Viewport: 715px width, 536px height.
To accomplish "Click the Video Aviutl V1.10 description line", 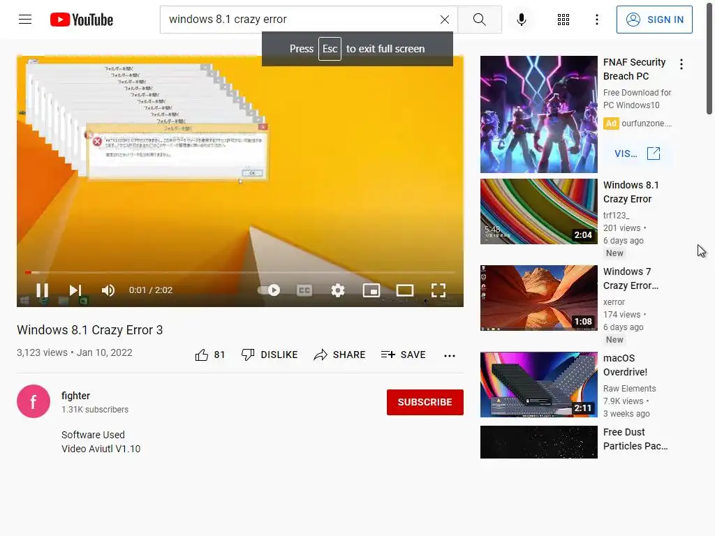I will click(101, 449).
